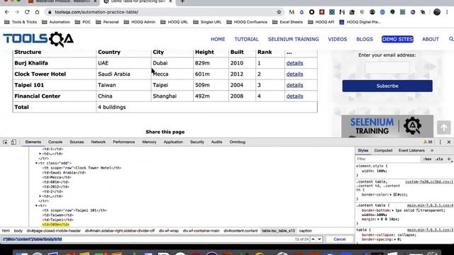This screenshot has height=255, width=454.
Task: Cancel the DevTools element search
Action: (x=339, y=239)
